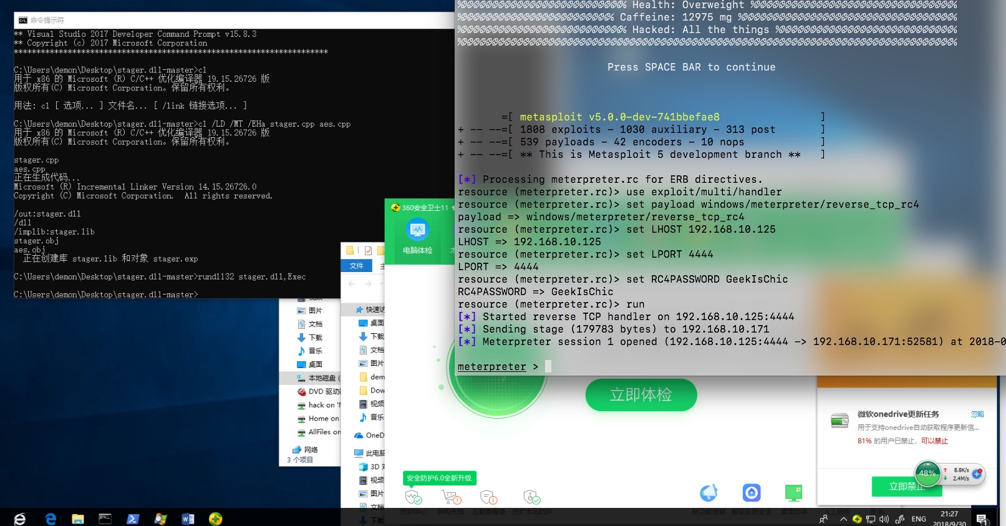Click the onedrive update task disk icon
This screenshot has width=1006, height=526.
coord(839,420)
